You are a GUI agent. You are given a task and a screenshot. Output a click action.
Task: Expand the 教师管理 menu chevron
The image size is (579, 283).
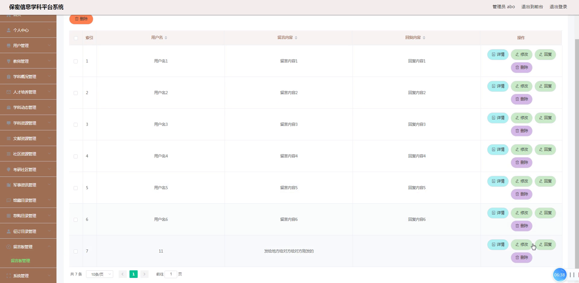(49, 61)
